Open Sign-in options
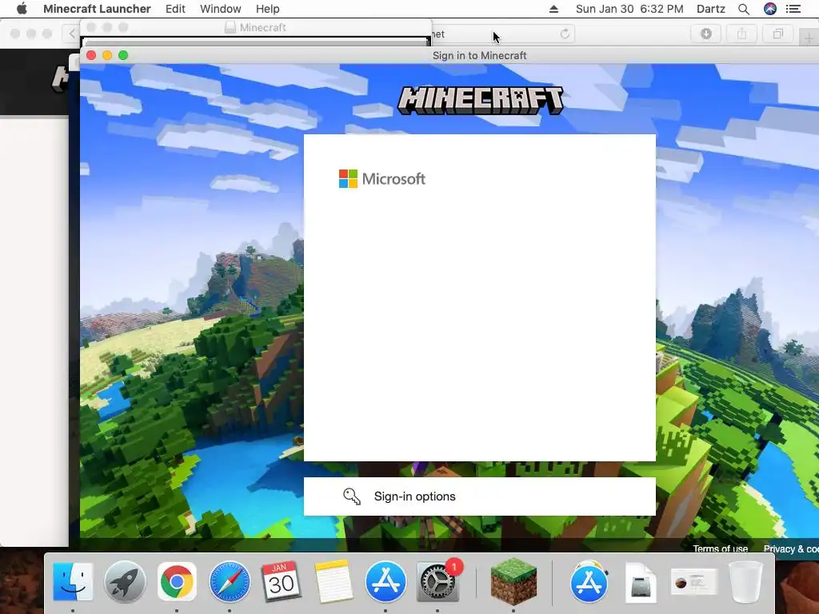Screen dimensions: 819x614 point(480,496)
